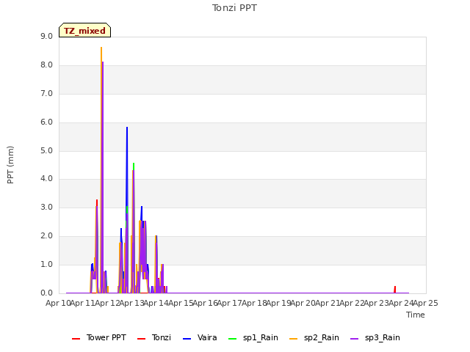Toggle the sp3_Rain legend entry
The image size is (470, 352).
click(x=375, y=337)
